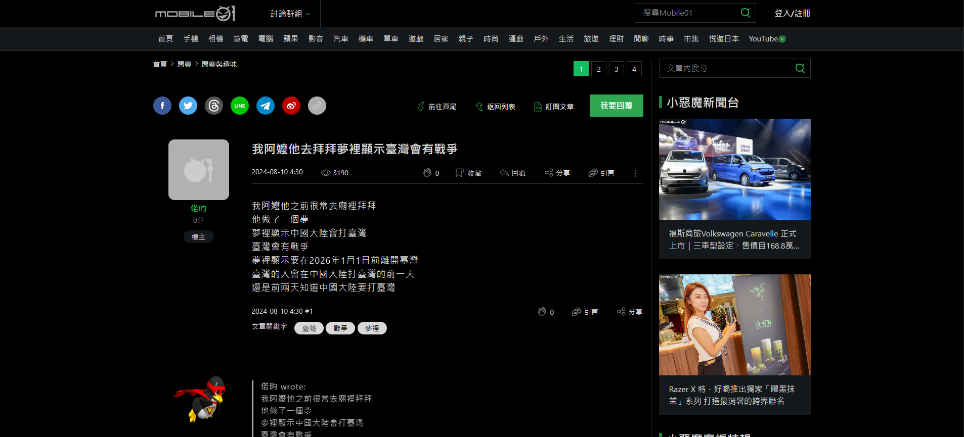Open the 手機 category in the nav bar
This screenshot has width=964, height=437.
191,39
